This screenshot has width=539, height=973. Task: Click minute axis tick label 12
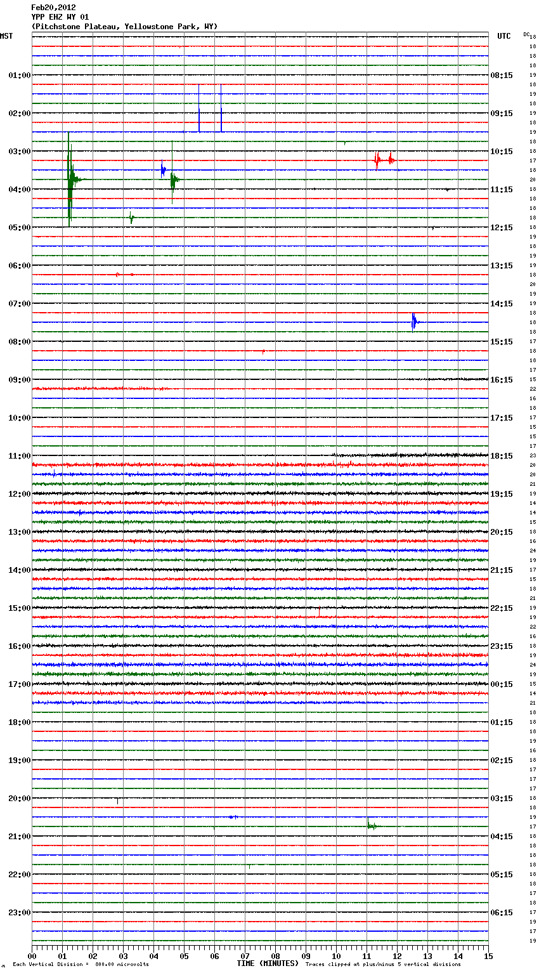pos(397,956)
